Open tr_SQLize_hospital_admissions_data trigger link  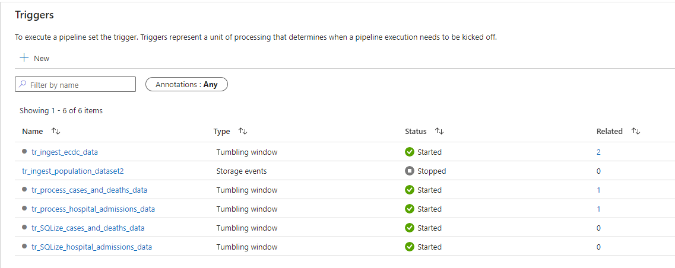pyautogui.click(x=91, y=247)
